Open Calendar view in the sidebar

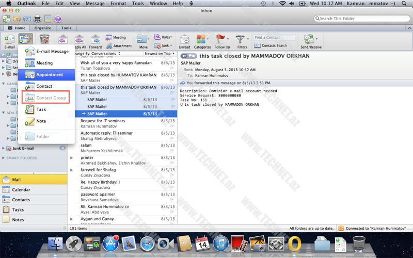pos(21,189)
